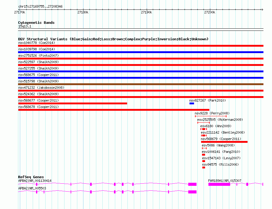Open the esv2751526 (Pinto2007) variant
272x209 pixels.
pos(39,56)
